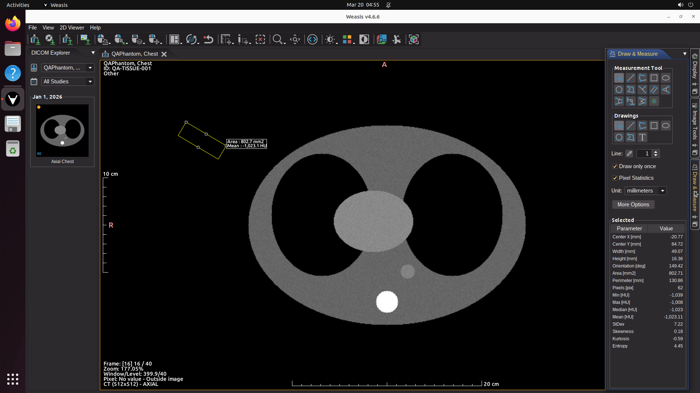The image size is (700, 393).
Task: Open the 2D Viewer menu
Action: pos(72,28)
